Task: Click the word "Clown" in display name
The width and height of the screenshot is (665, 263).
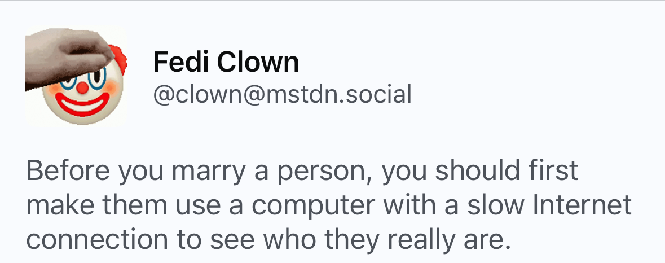Action: (258, 62)
